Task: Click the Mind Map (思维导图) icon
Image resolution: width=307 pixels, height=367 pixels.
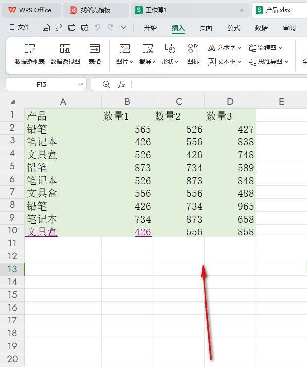Action: [x=253, y=62]
